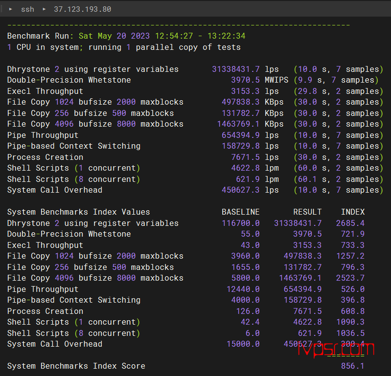Click the '(60.1 s, 2 samples)' timing text

338,179
